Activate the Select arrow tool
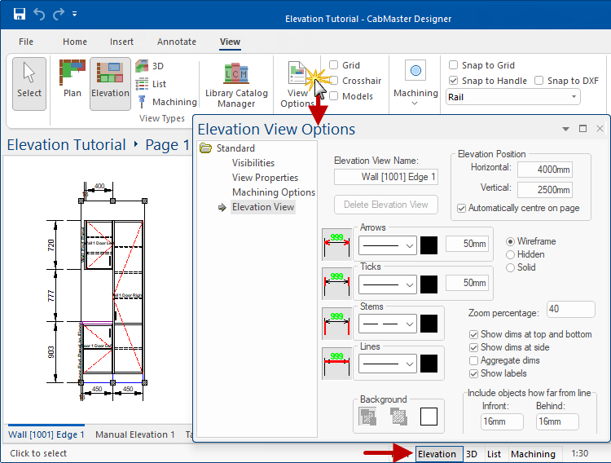611x463 pixels. [29, 83]
